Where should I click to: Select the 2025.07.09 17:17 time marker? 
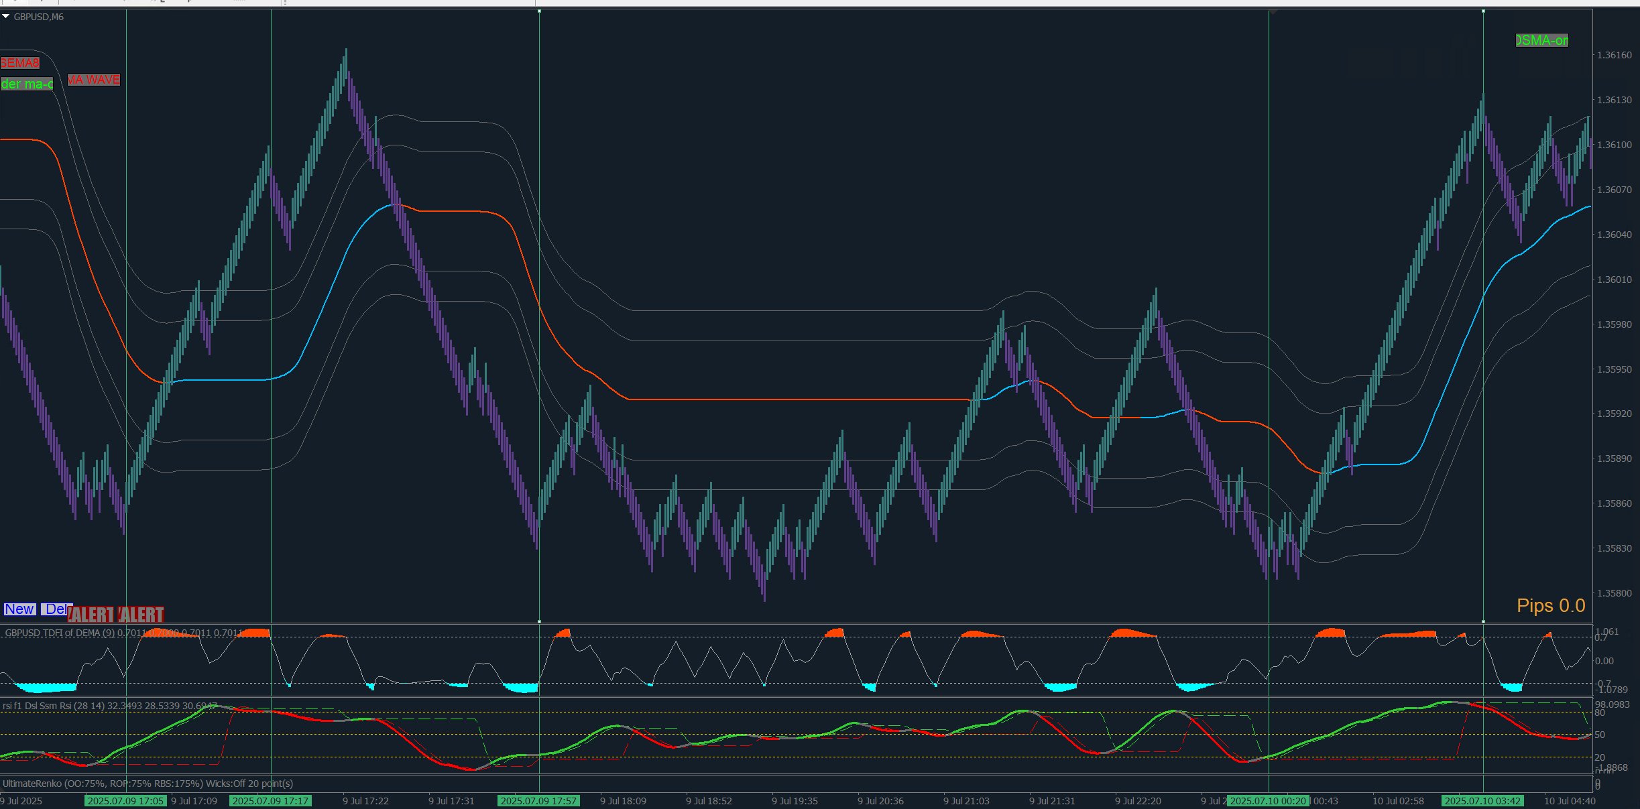coord(270,801)
